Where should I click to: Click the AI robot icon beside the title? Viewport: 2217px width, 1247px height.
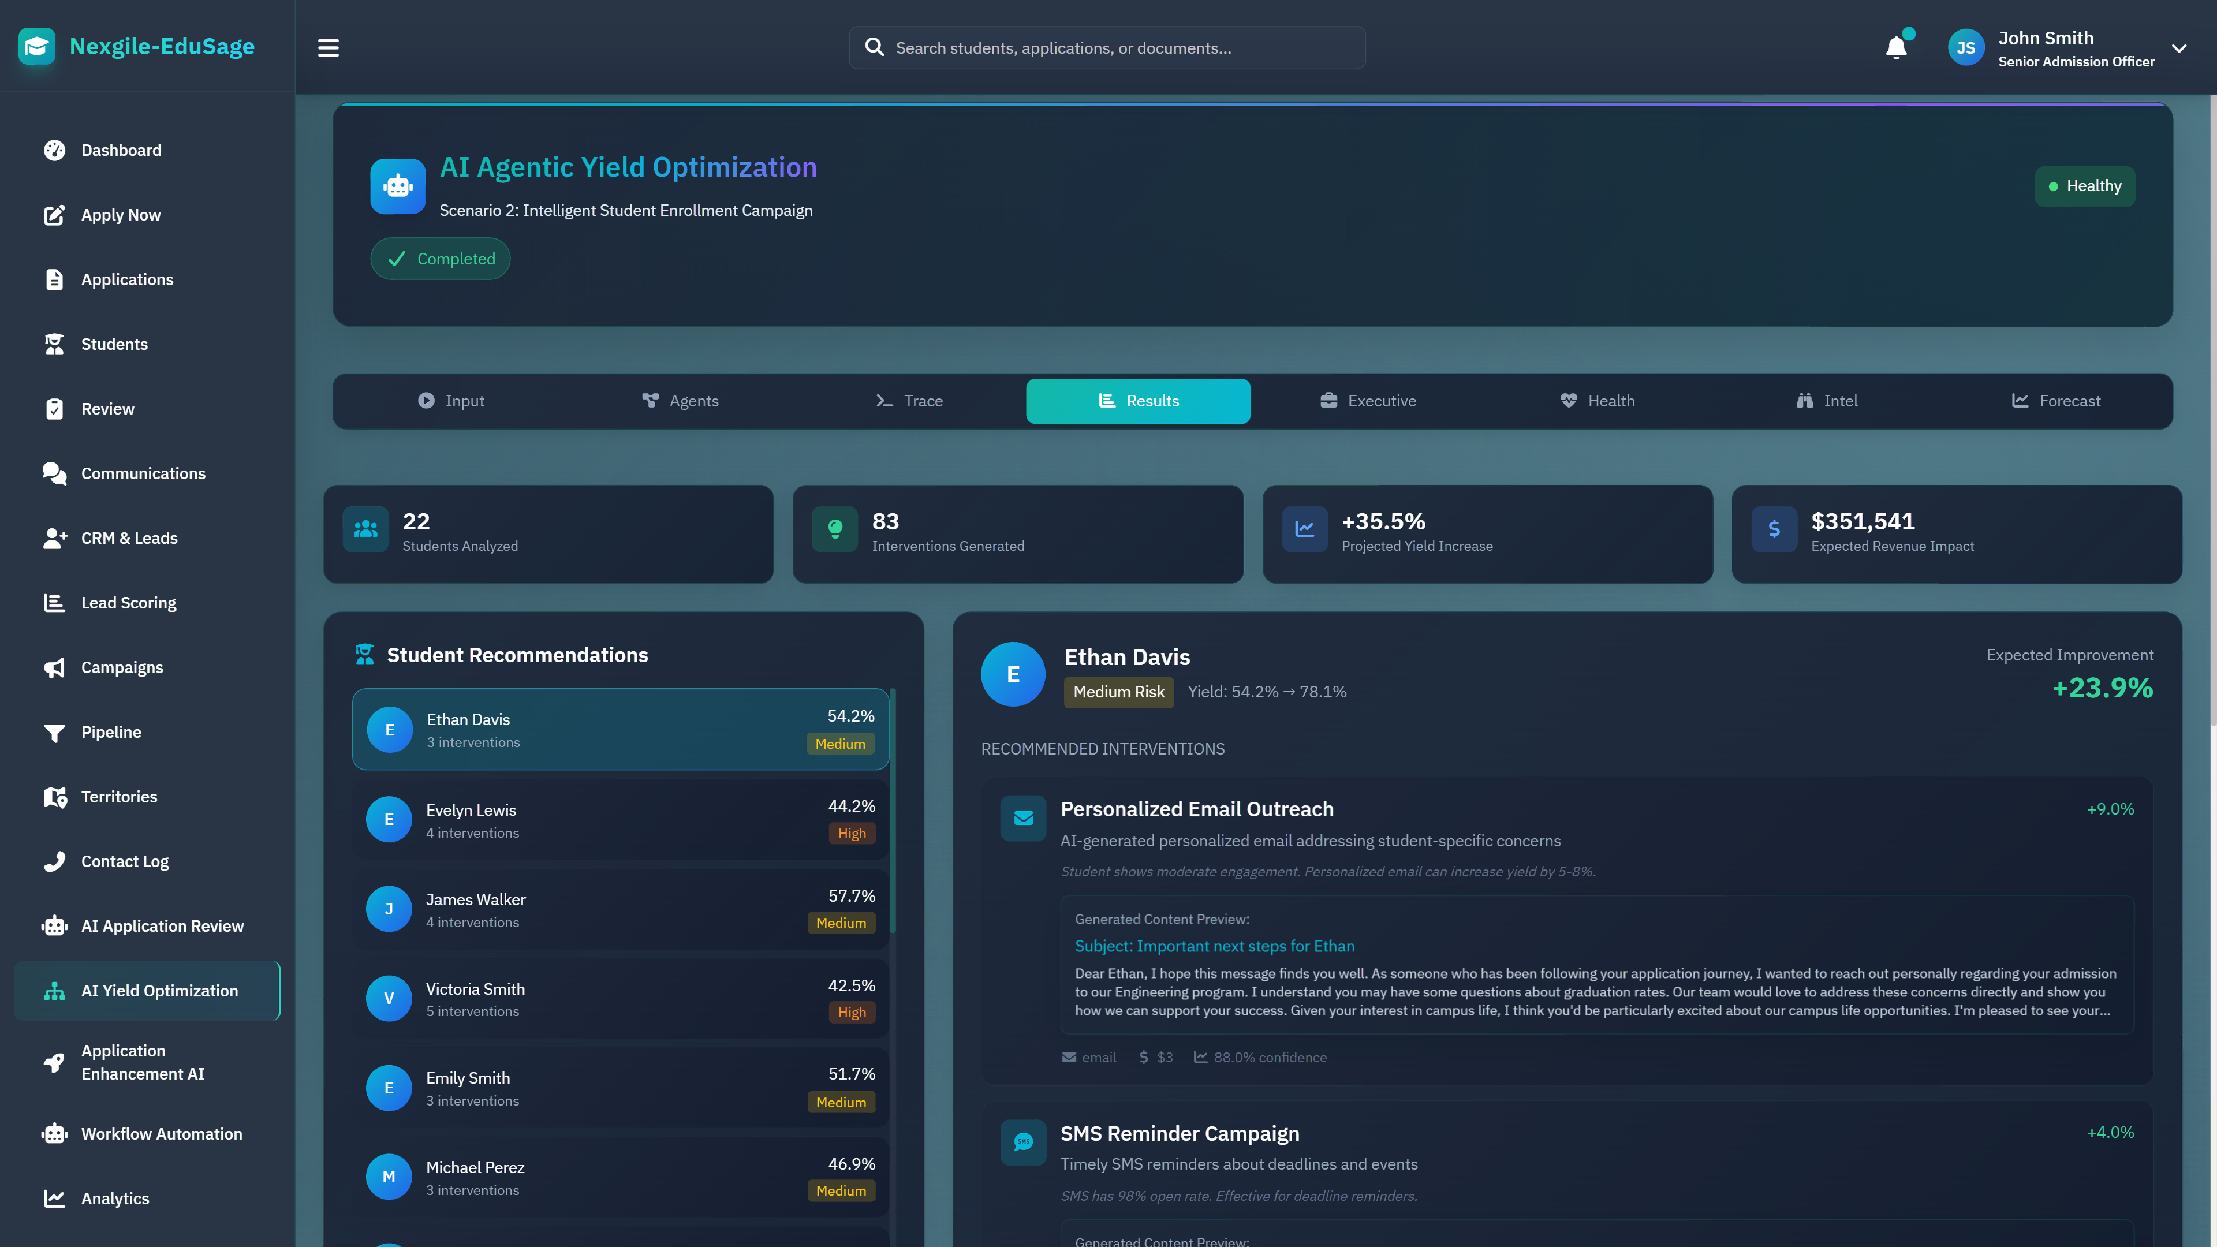(398, 186)
